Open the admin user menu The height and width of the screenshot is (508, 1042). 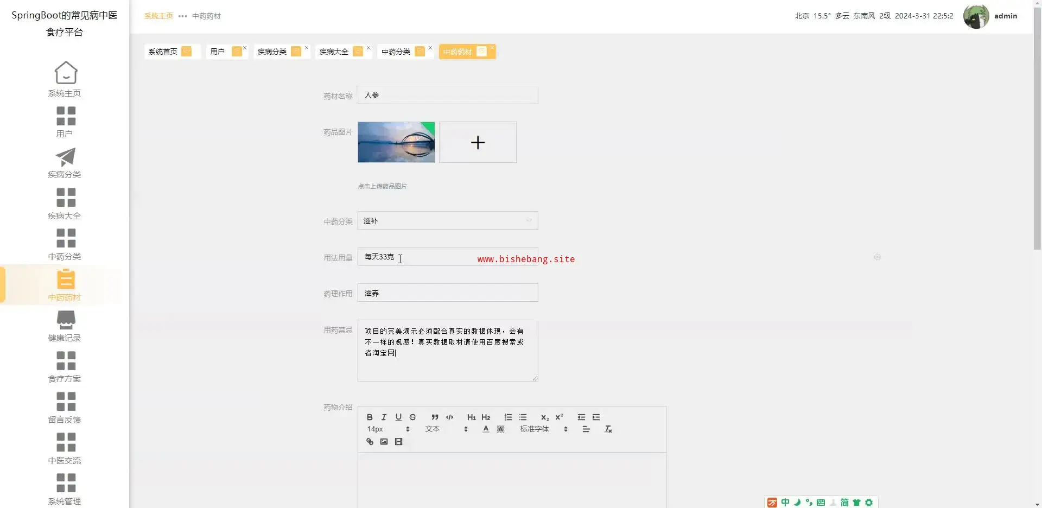click(x=991, y=16)
